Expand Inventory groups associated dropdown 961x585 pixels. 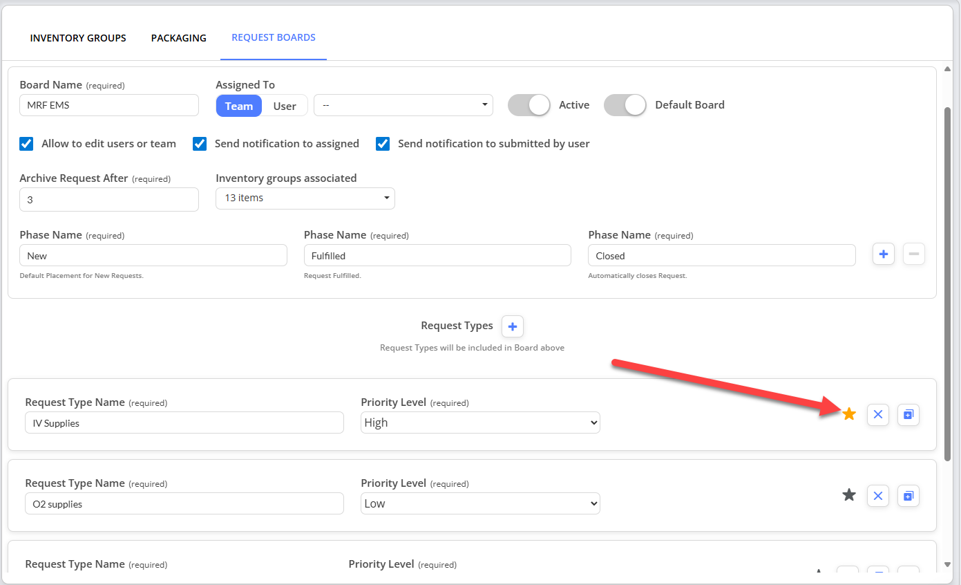(305, 198)
